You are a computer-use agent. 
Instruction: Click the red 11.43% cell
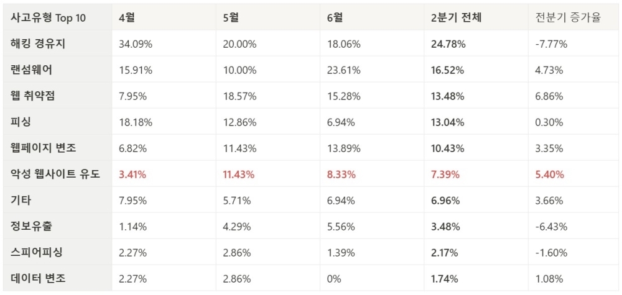tap(239, 175)
